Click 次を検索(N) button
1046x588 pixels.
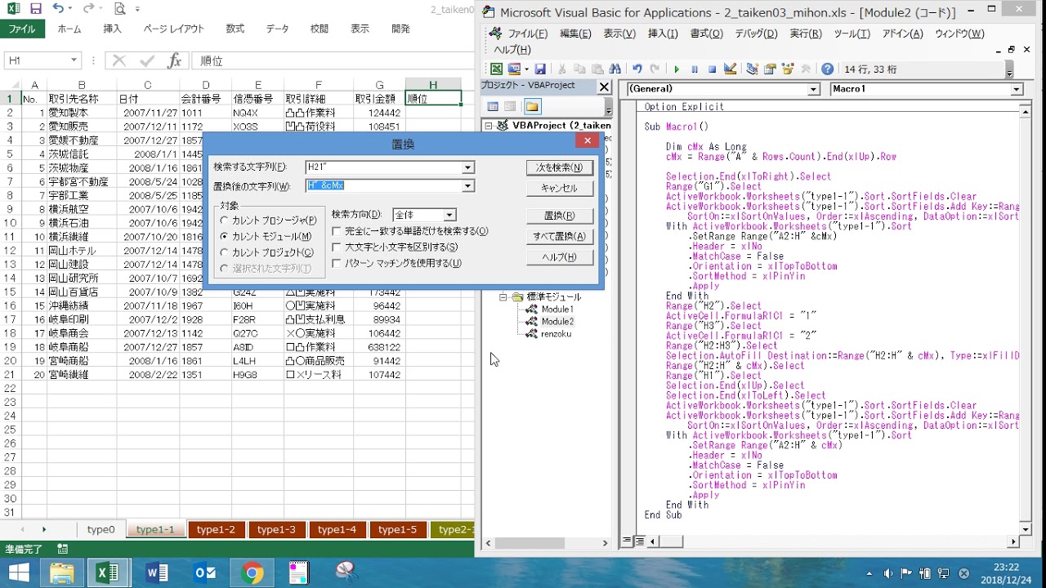tap(559, 167)
